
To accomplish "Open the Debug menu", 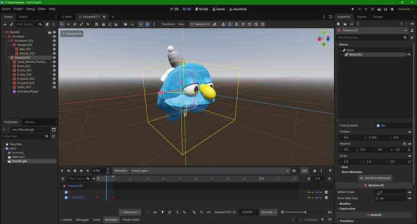I will [30, 9].
